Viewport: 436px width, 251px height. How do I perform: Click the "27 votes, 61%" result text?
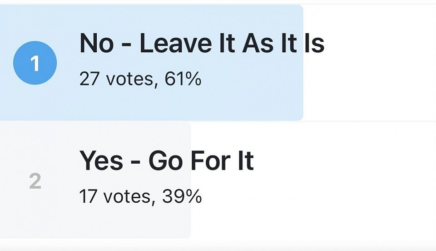[x=140, y=80]
